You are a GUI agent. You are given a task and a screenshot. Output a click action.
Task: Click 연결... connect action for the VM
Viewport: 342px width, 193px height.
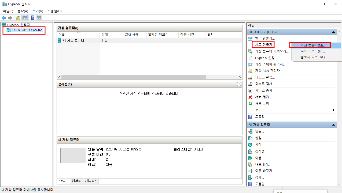[259, 131]
